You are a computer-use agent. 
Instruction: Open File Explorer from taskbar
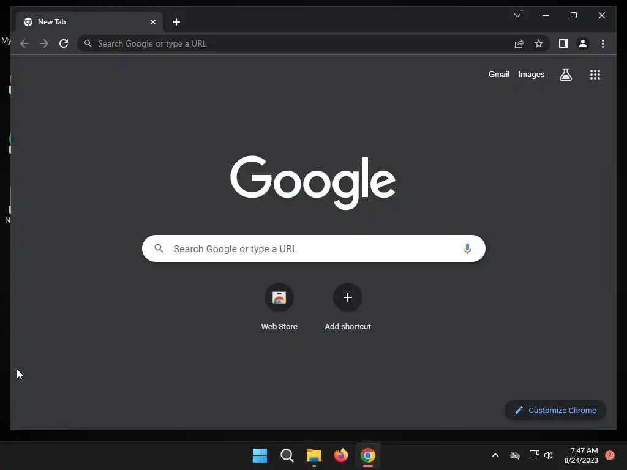click(x=314, y=455)
